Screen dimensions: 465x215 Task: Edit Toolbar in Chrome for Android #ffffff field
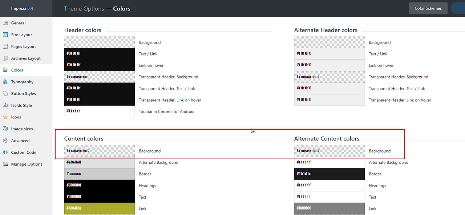click(x=100, y=111)
